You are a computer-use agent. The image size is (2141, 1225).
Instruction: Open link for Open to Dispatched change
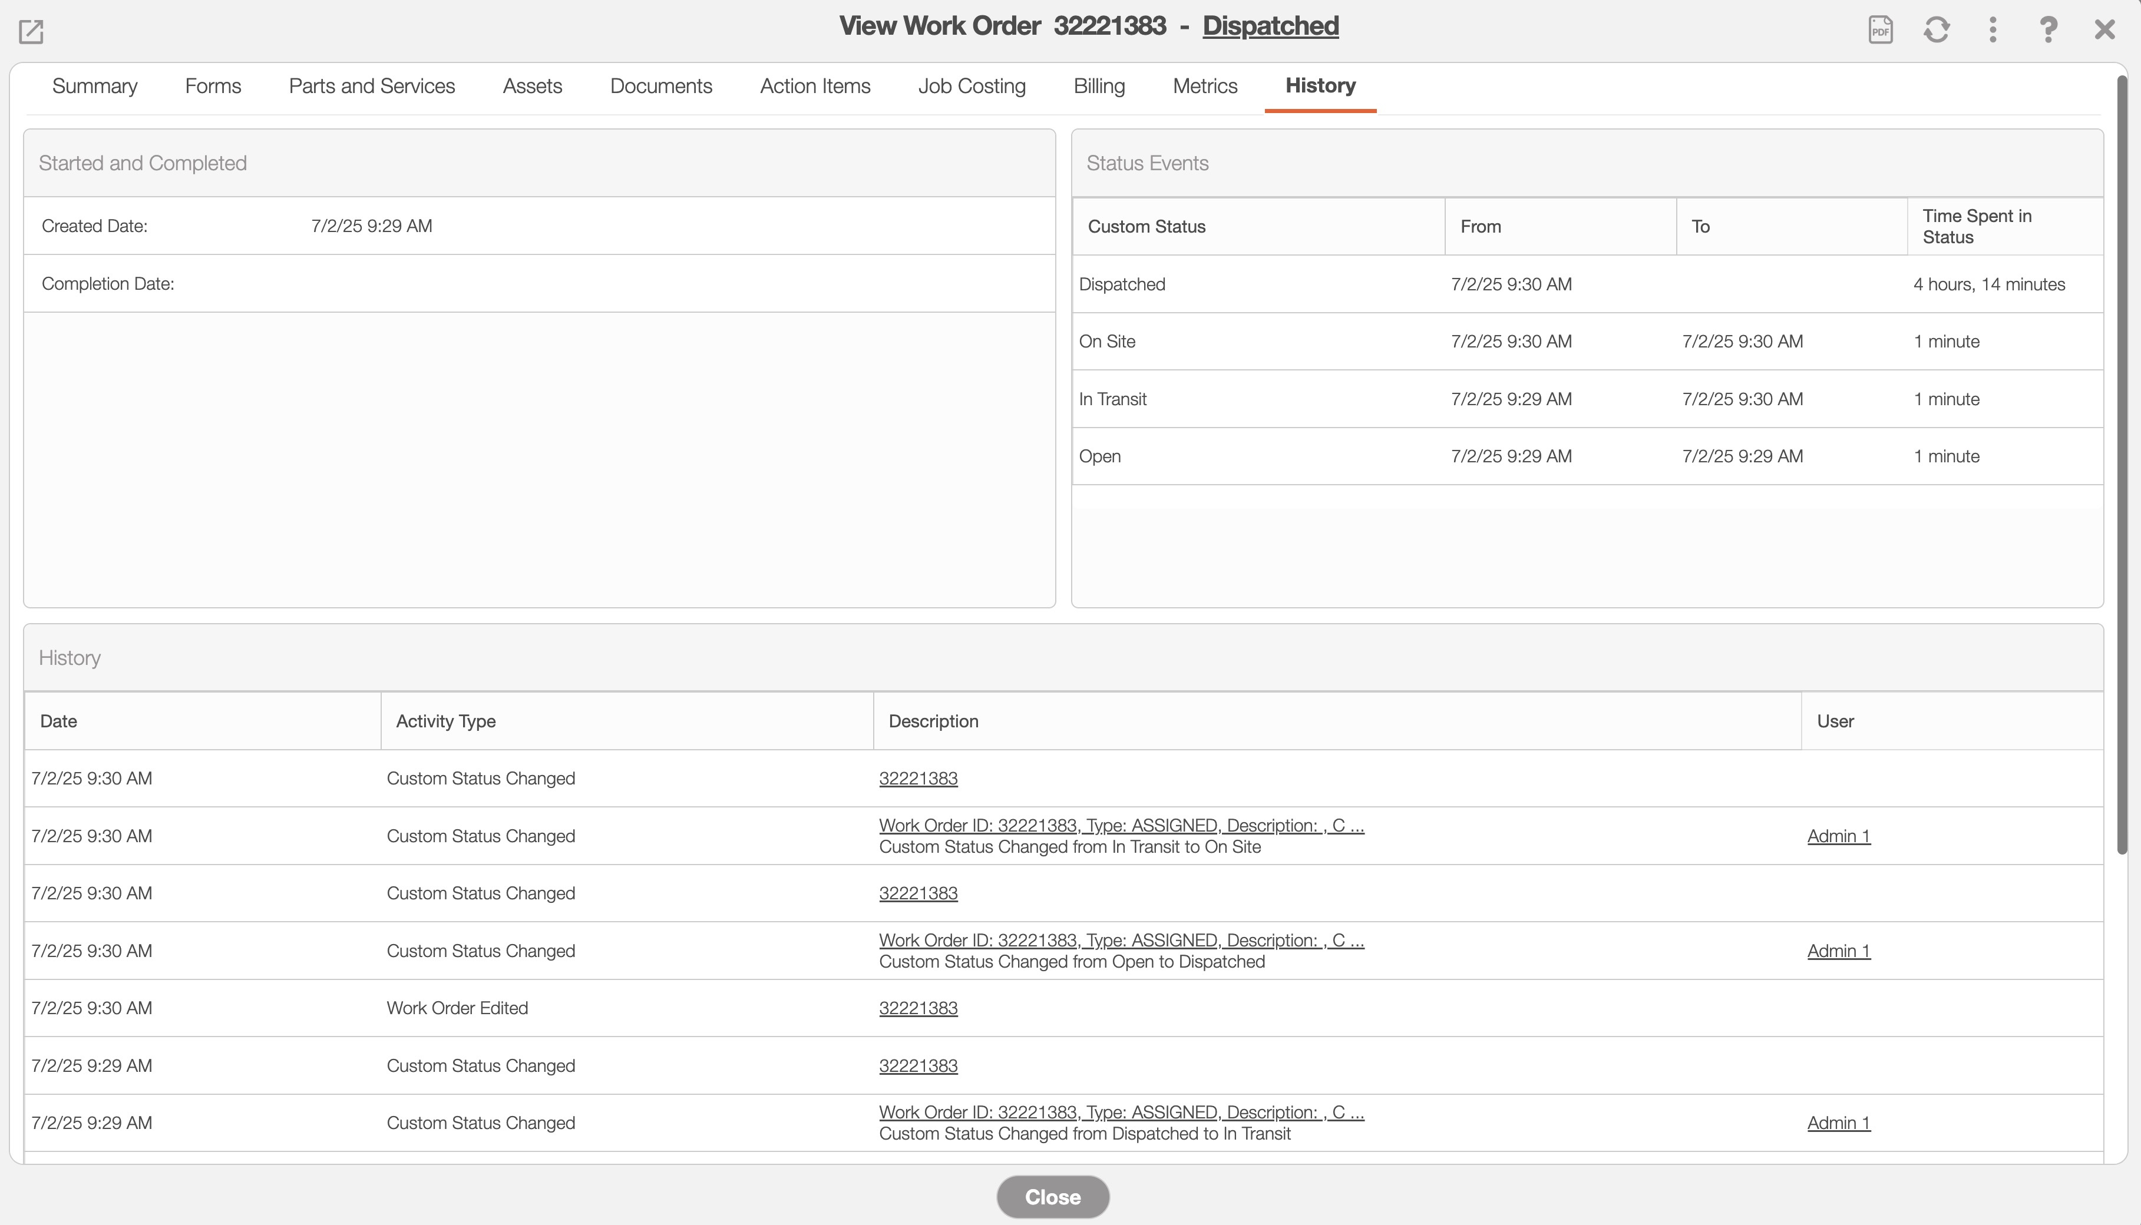coord(1121,941)
